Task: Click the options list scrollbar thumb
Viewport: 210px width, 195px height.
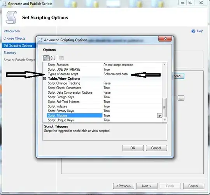Action: (164, 108)
